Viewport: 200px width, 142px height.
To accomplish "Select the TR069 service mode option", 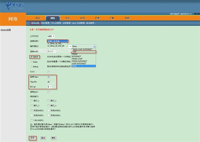I will tap(83, 54).
